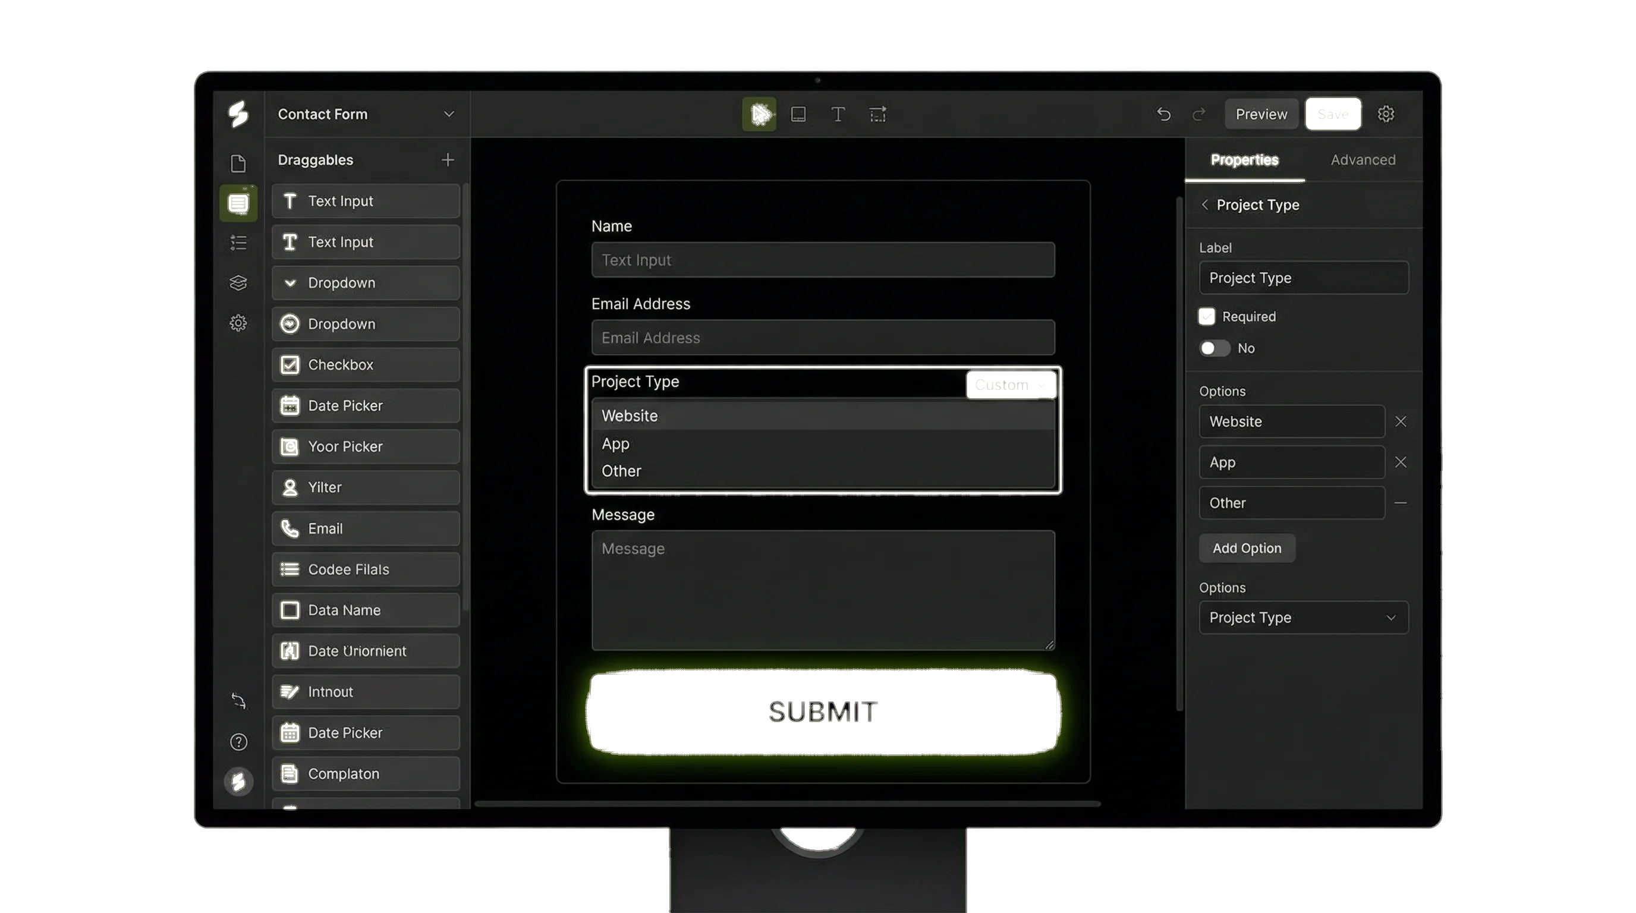Switch to the Advanced tab
Image resolution: width=1636 pixels, height=913 pixels.
pyautogui.click(x=1363, y=160)
